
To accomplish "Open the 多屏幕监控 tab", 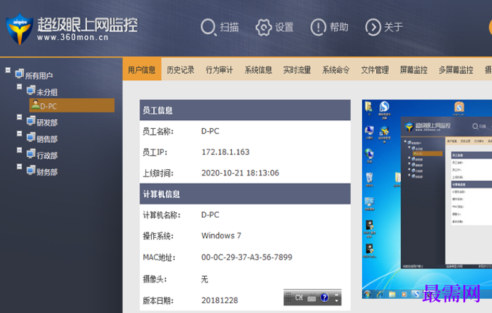I will 456,70.
